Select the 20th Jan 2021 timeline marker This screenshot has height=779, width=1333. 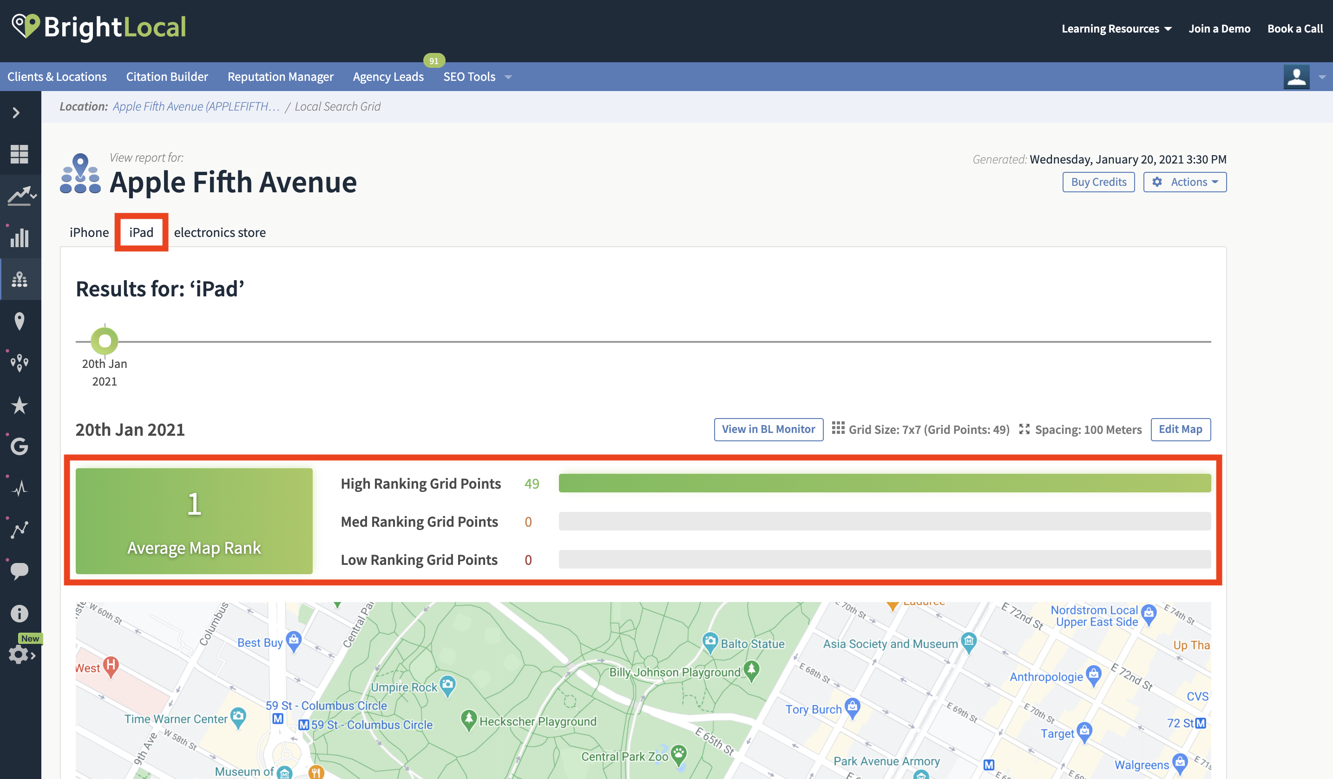[x=105, y=341]
